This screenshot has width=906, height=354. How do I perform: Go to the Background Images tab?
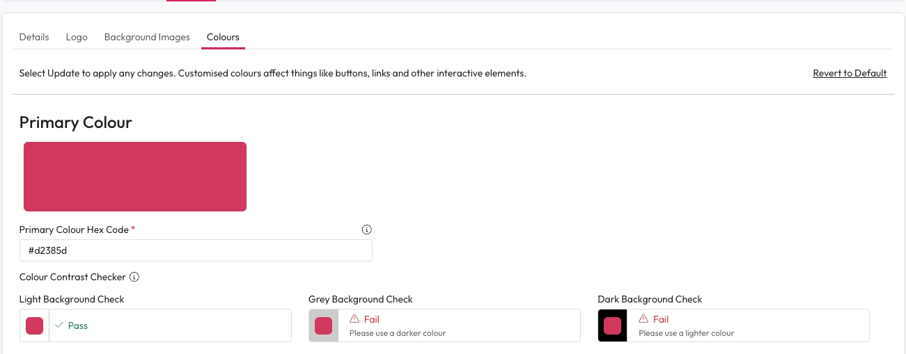(x=147, y=37)
